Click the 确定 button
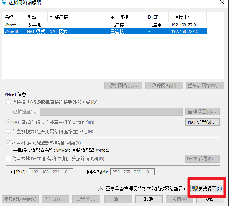Screen dimensions: 229x206 point(118,199)
